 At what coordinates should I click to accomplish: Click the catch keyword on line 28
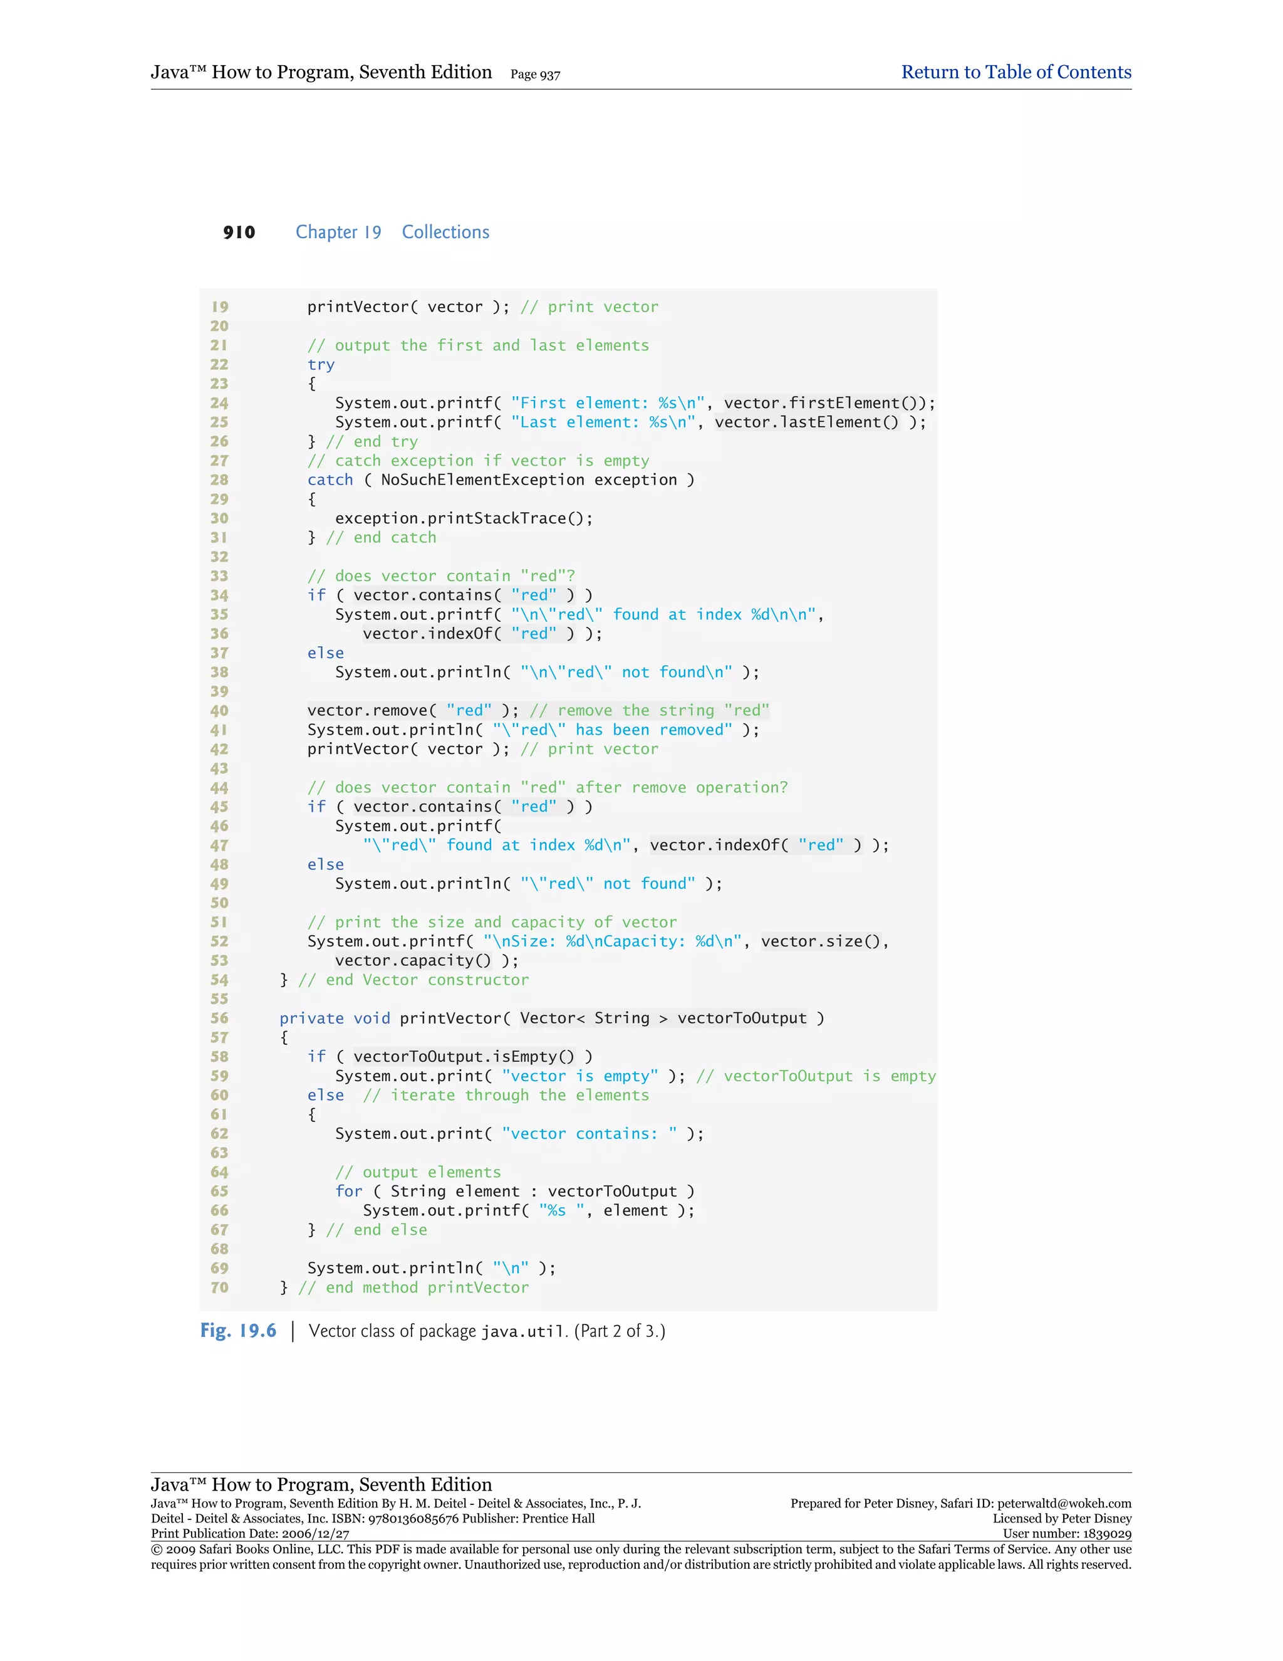coord(330,480)
